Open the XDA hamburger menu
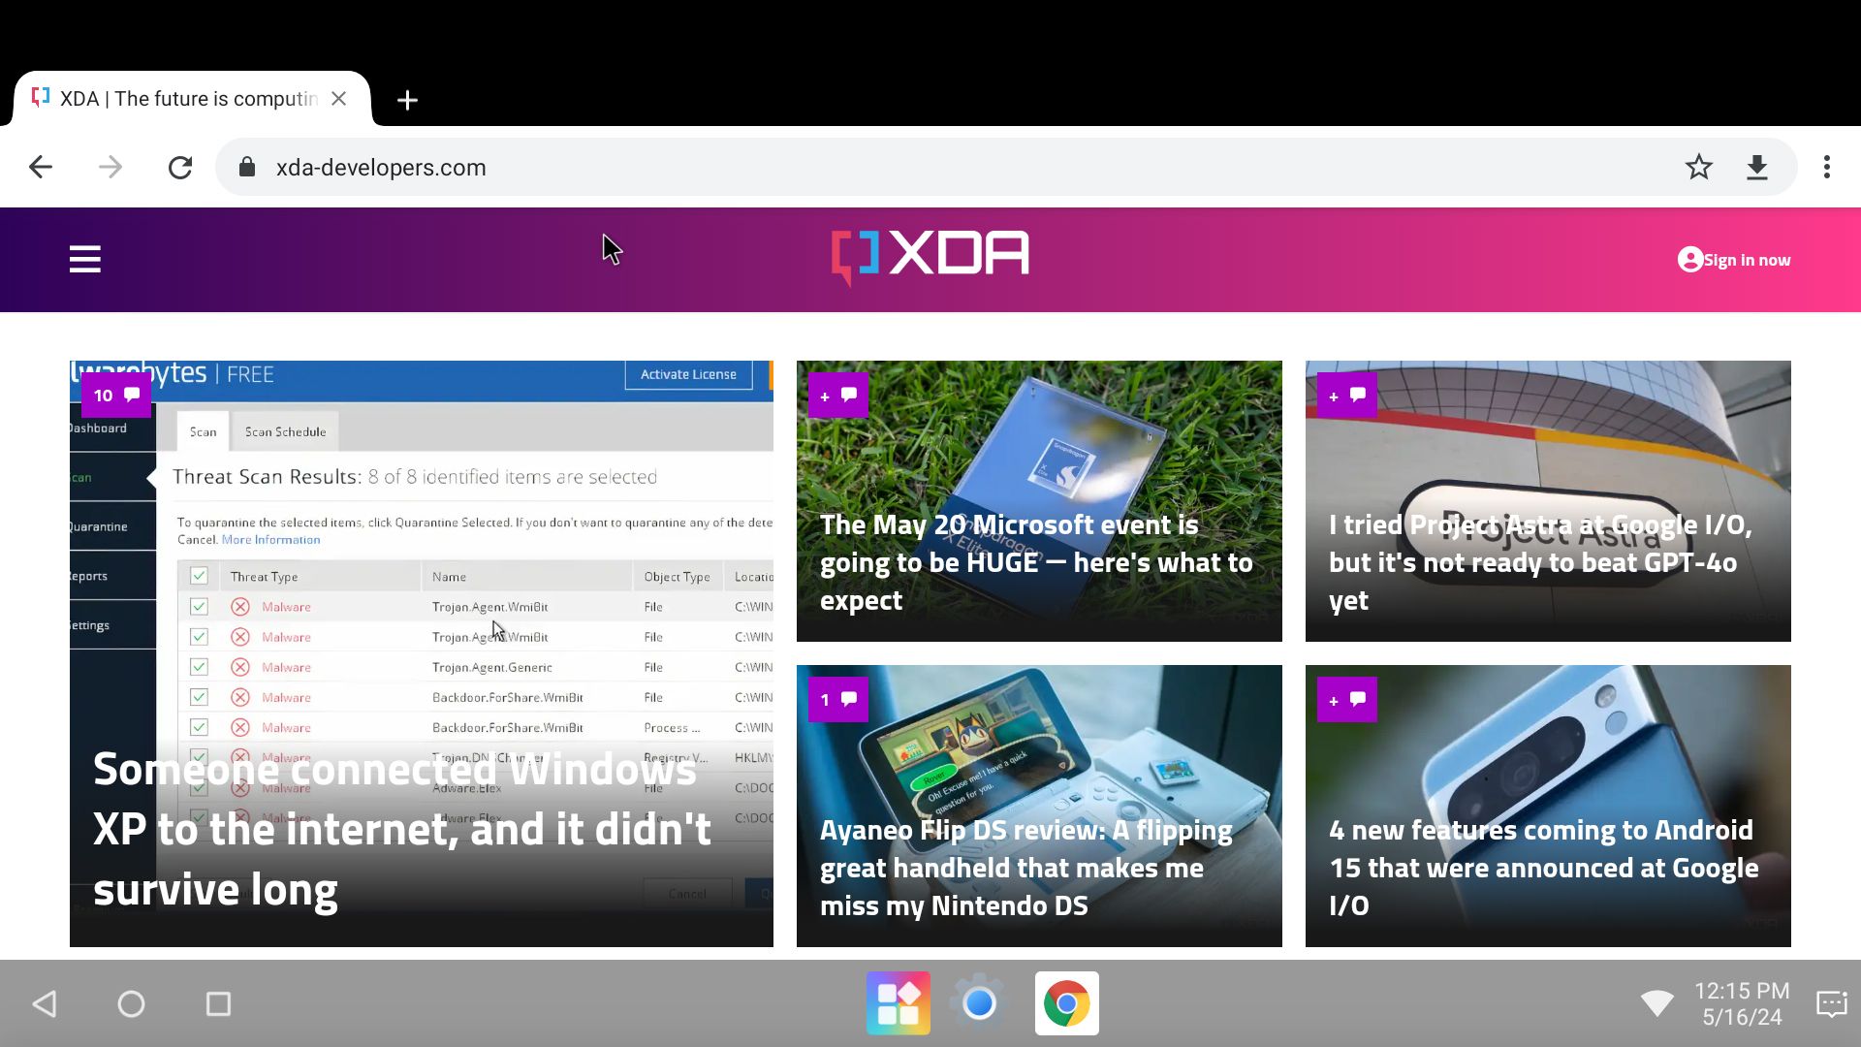 click(85, 260)
